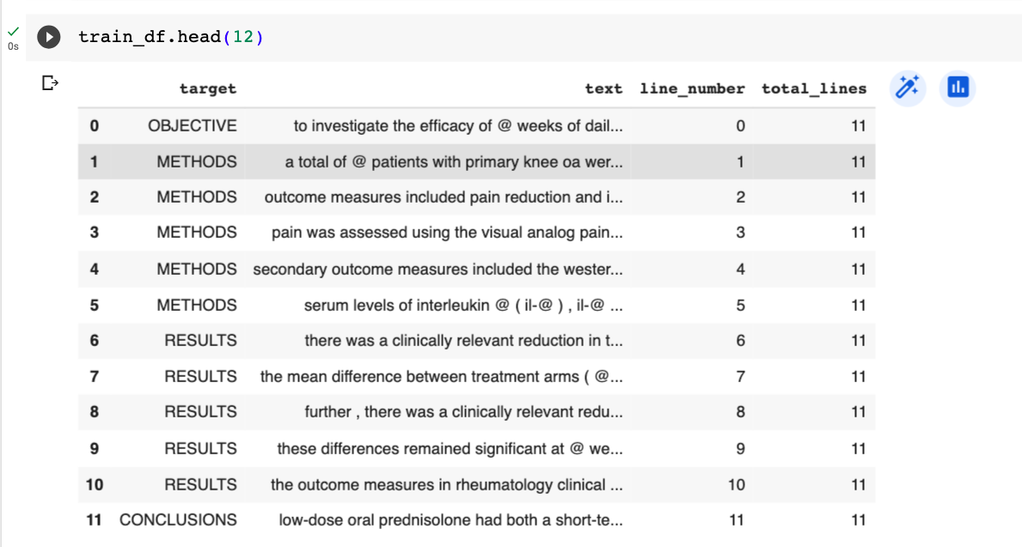Convert the output to an interactive table

[957, 88]
